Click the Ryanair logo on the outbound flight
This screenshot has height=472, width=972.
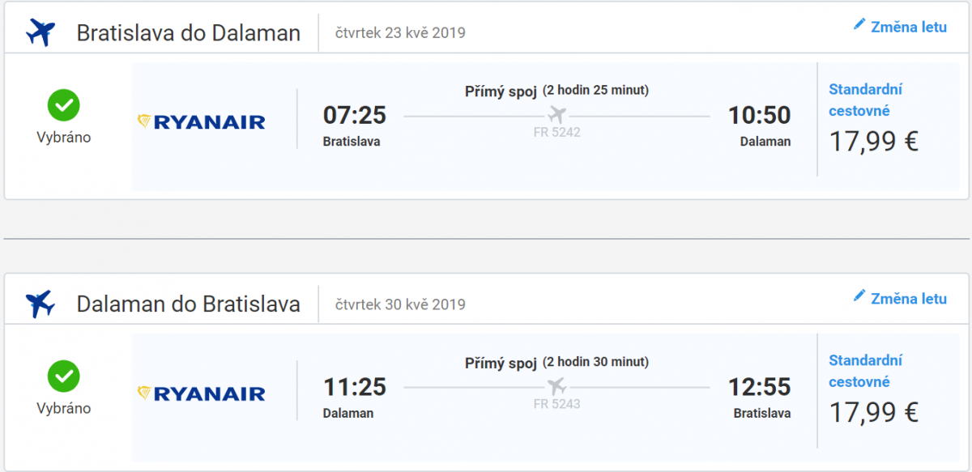point(202,122)
